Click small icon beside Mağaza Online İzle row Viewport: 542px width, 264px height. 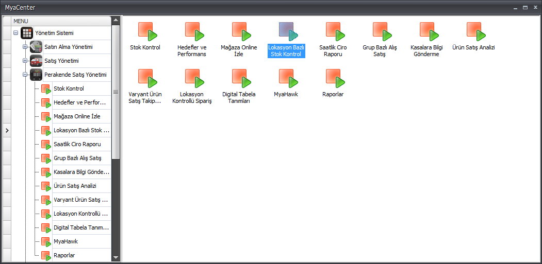[x=46, y=117]
